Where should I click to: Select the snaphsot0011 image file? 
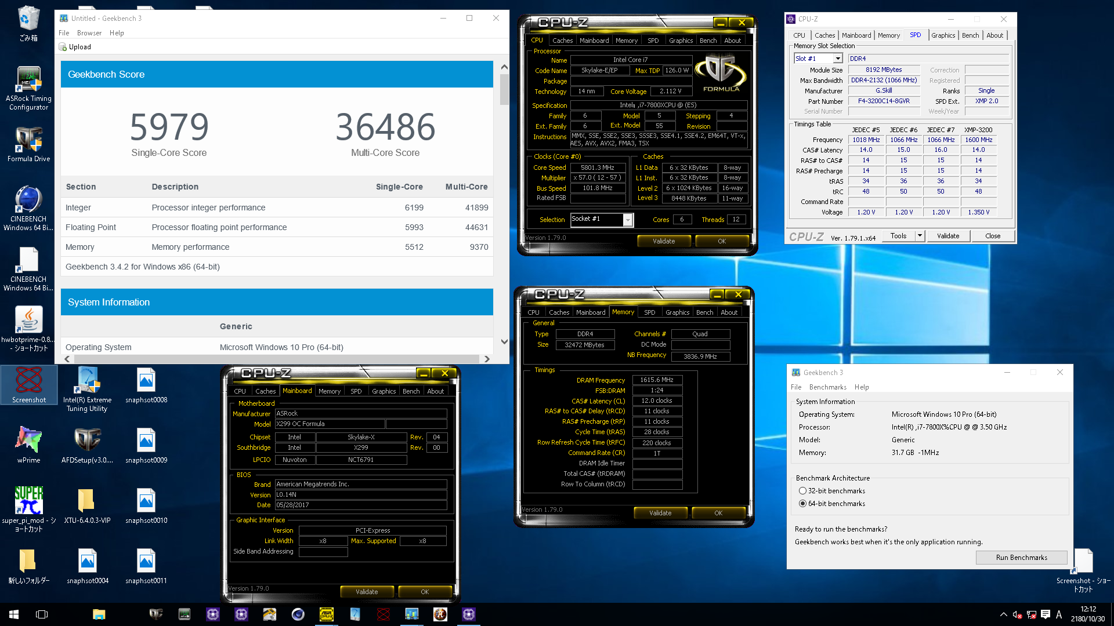pyautogui.click(x=146, y=566)
